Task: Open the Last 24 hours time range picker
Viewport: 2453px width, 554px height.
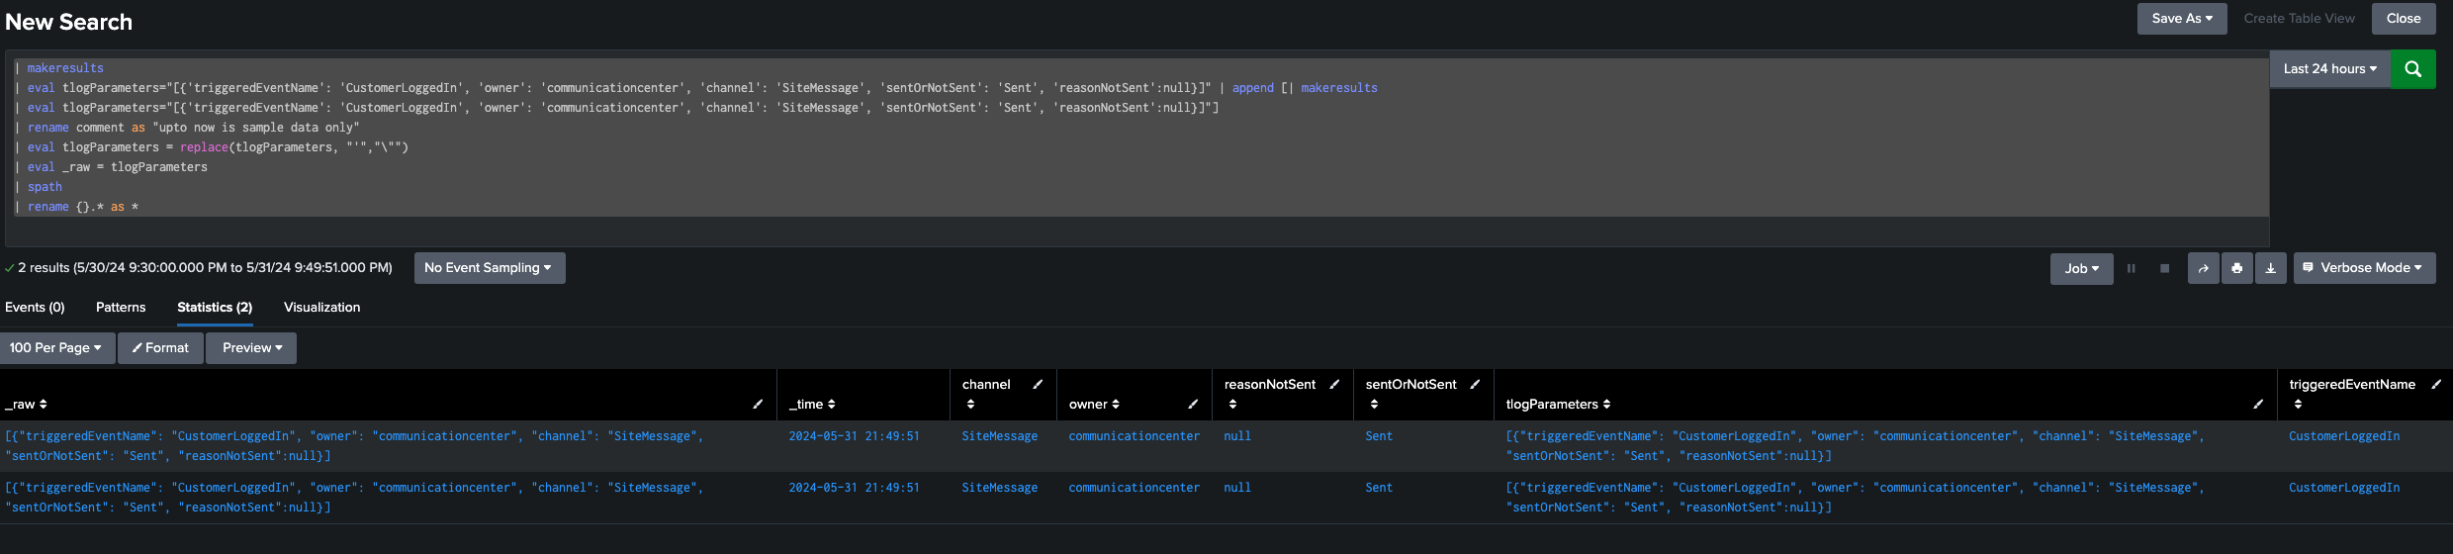Action: tap(2329, 69)
